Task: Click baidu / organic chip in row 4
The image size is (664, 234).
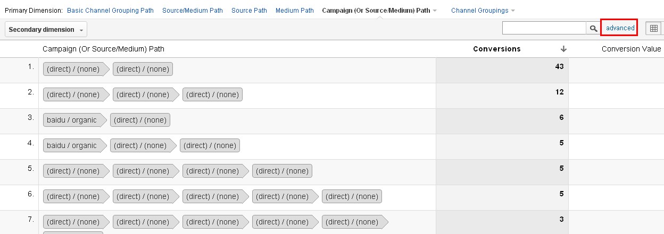Action: (75, 145)
